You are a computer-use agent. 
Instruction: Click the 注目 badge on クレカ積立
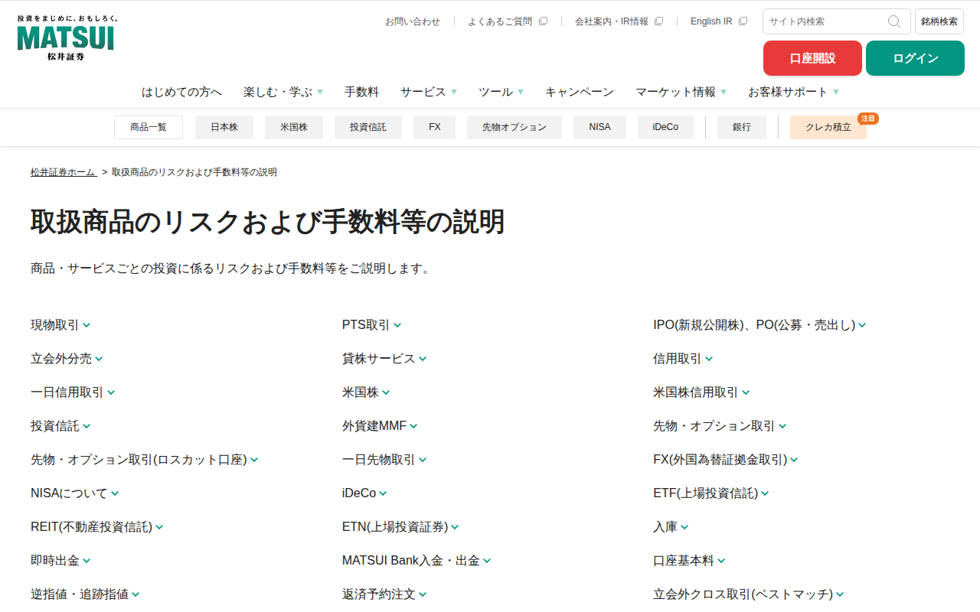(x=868, y=119)
